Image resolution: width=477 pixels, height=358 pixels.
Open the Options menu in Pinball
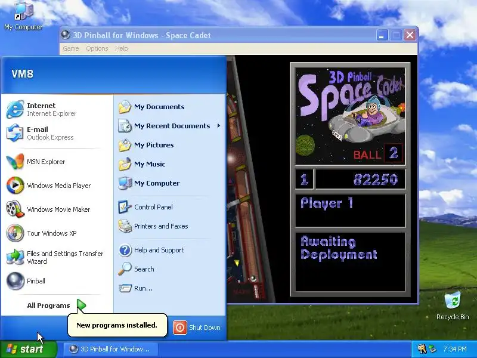tap(97, 48)
